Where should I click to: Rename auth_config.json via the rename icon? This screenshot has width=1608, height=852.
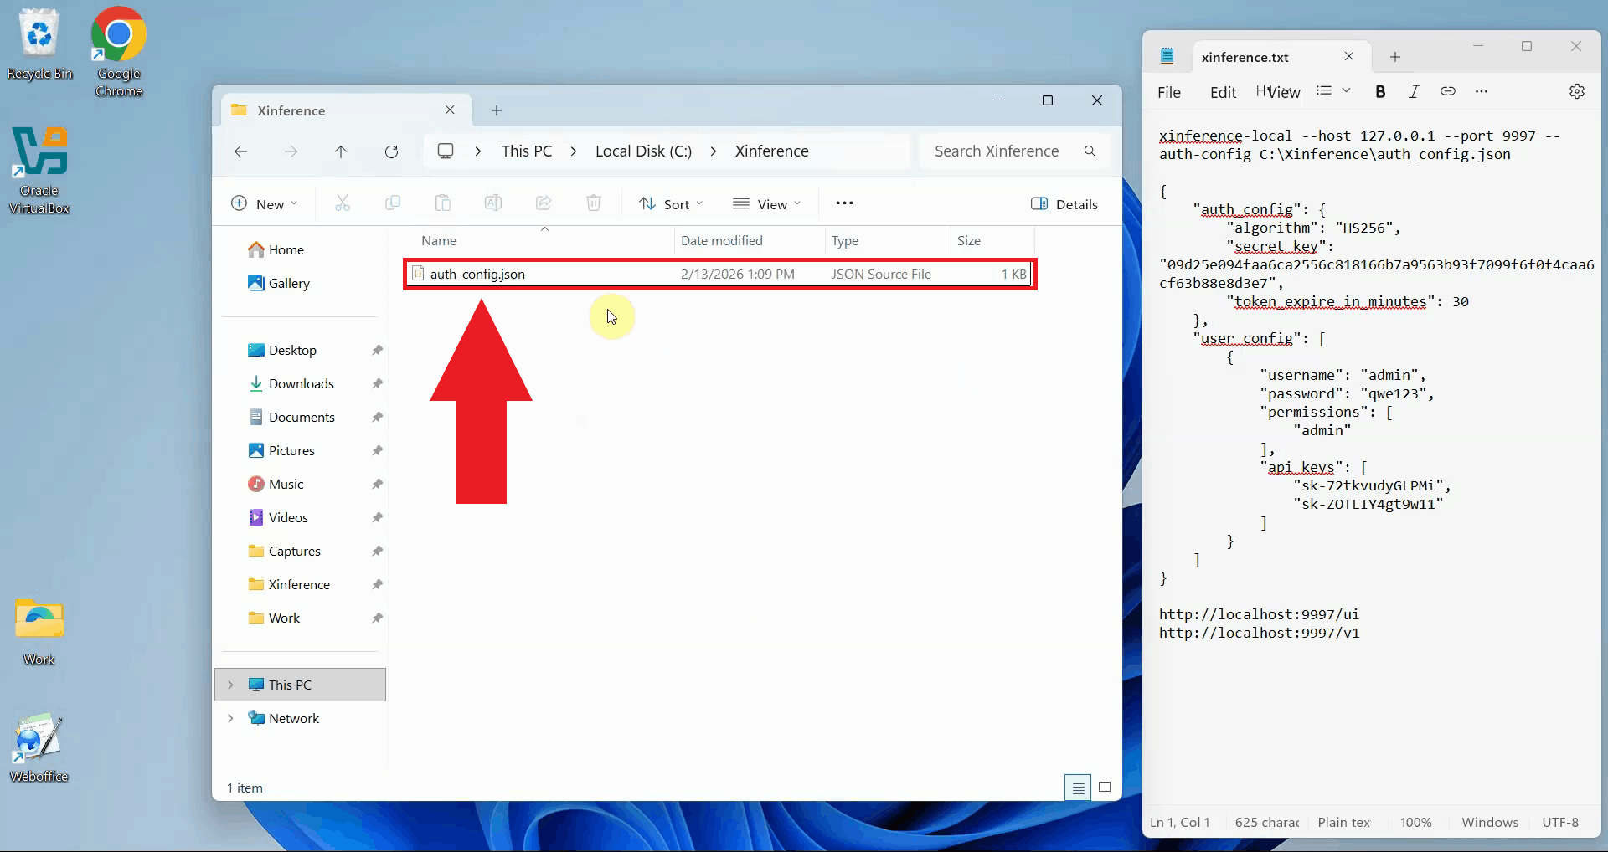click(x=493, y=203)
